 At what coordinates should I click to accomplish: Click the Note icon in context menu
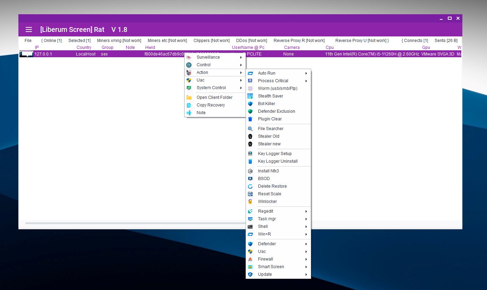click(189, 113)
